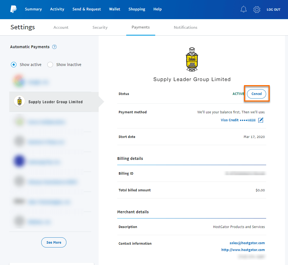Image resolution: width=288 pixels, height=265 pixels.
Task: Visit the http://www.hostgator.com link
Action: pyautogui.click(x=243, y=250)
